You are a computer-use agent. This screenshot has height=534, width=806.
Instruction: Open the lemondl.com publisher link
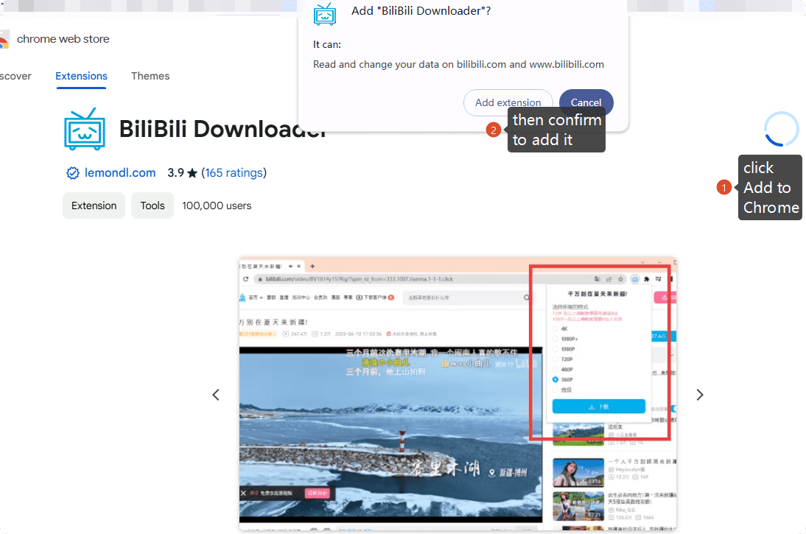120,173
